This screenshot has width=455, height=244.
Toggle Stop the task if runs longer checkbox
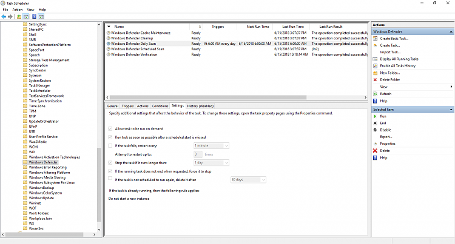pos(110,163)
